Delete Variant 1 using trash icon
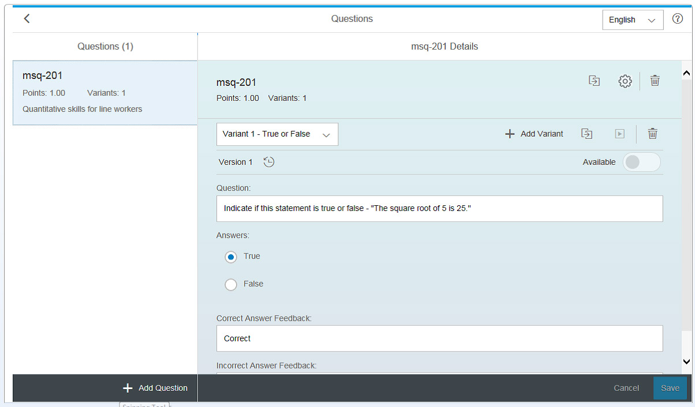This screenshot has height=407, width=695. [652, 134]
